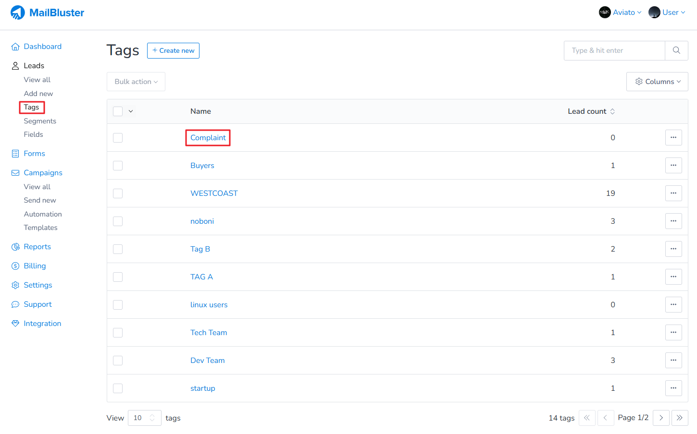The image size is (697, 434).
Task: Open the Dev Team tag link
Action: click(x=207, y=361)
